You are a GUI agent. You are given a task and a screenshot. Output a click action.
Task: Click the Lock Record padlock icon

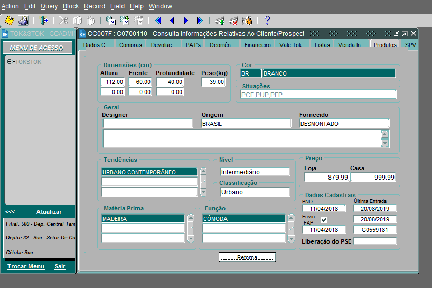click(247, 21)
